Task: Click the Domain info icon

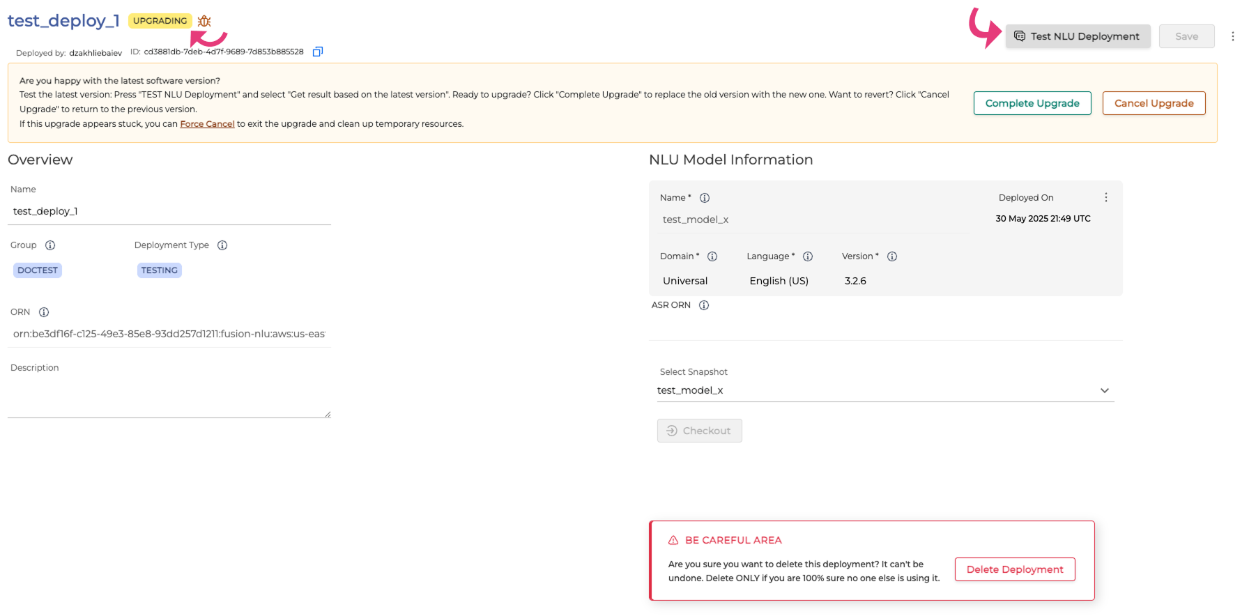Action: coord(712,256)
